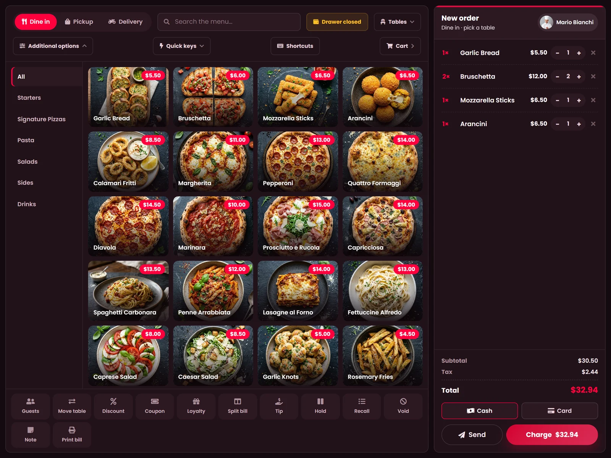Add a Tip to the order
The image size is (611, 458).
pyautogui.click(x=279, y=406)
